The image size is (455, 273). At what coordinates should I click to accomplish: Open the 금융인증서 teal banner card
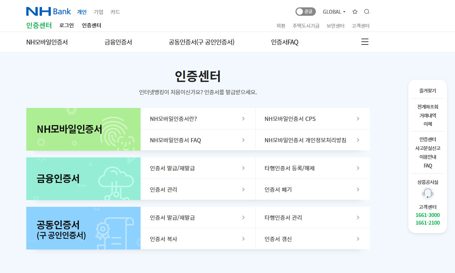point(83,179)
